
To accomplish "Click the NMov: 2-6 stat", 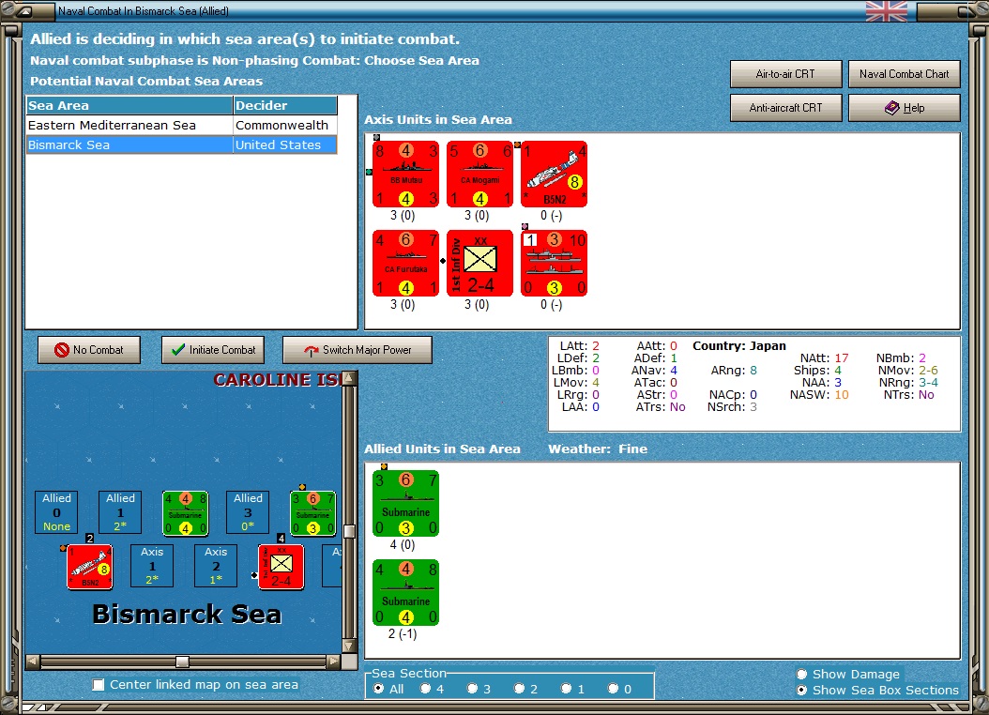I will (908, 370).
